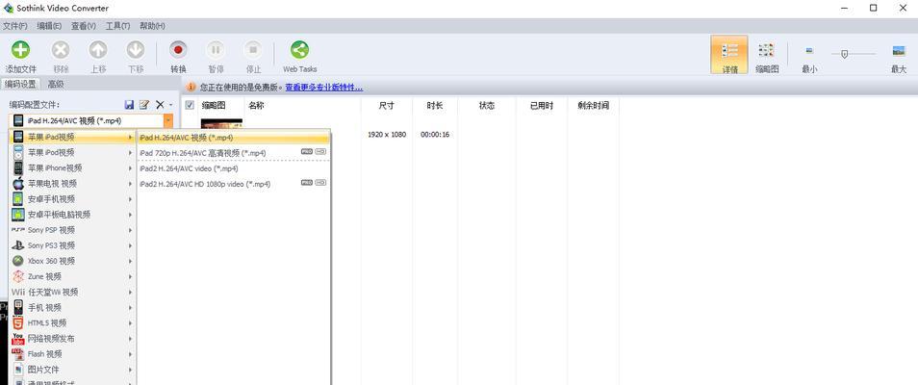Click the Zune 视频 icon

tap(18, 276)
